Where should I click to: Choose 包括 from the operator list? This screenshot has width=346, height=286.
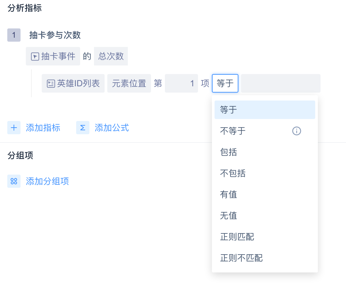[x=229, y=152]
